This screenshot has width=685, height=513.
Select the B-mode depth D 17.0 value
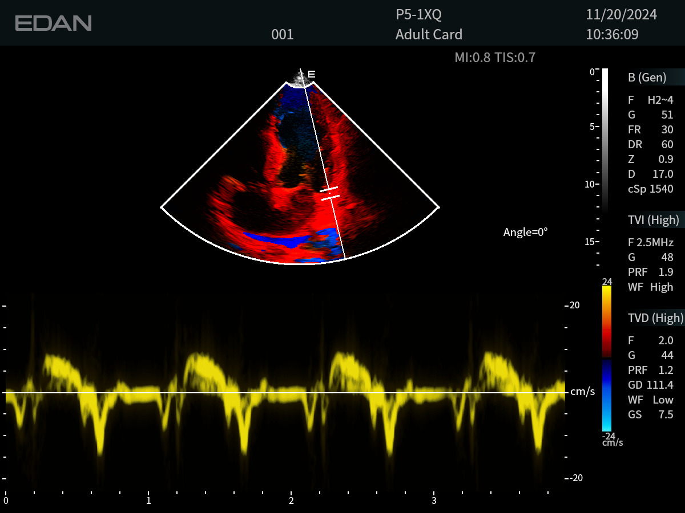pyautogui.click(x=651, y=174)
